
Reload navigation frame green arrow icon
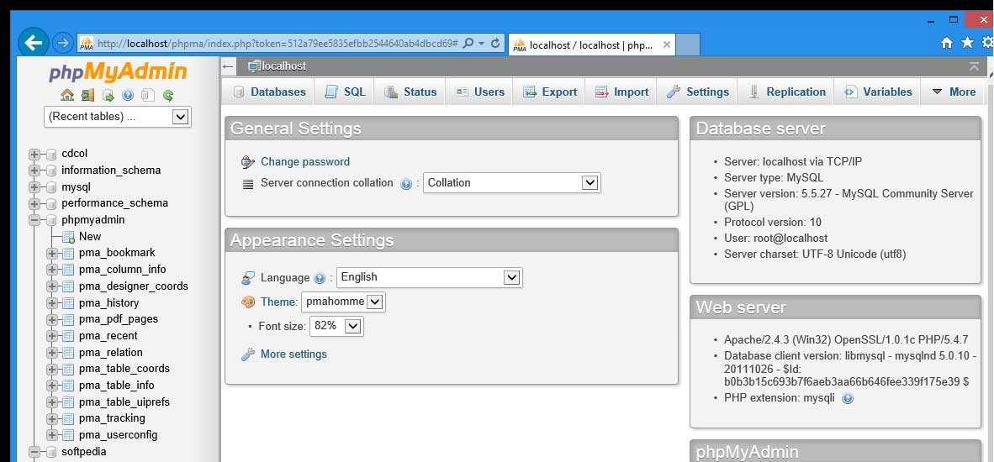(x=168, y=96)
